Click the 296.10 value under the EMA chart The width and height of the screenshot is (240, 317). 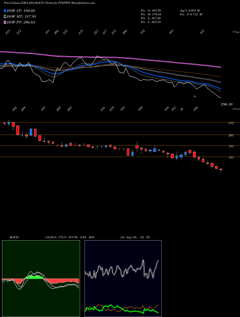coord(227,104)
